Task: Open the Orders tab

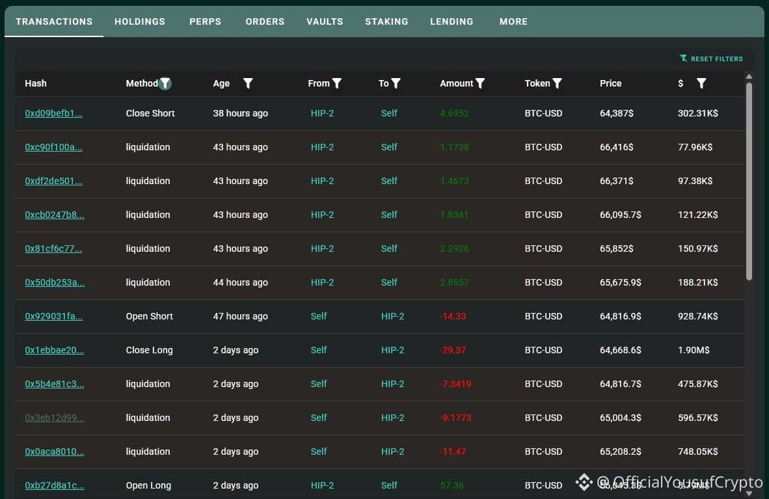Action: click(x=265, y=21)
